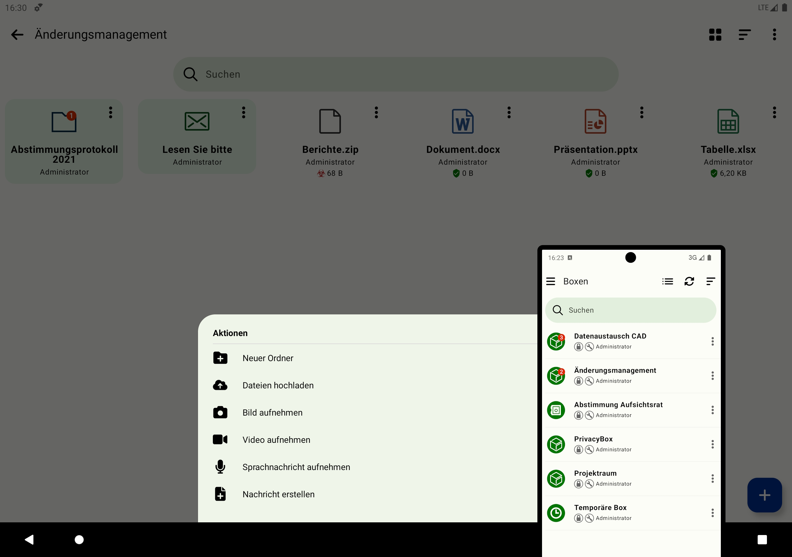Tap Android back navigation button
Screen dimensions: 792x557
(29, 539)
